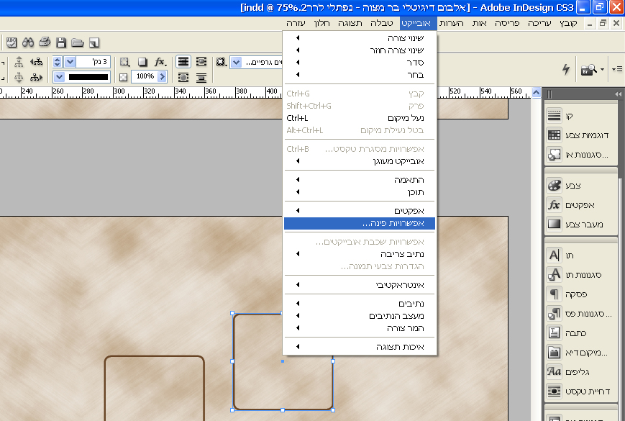Open the קובץ menu
625x421 pixels.
(x=568, y=23)
